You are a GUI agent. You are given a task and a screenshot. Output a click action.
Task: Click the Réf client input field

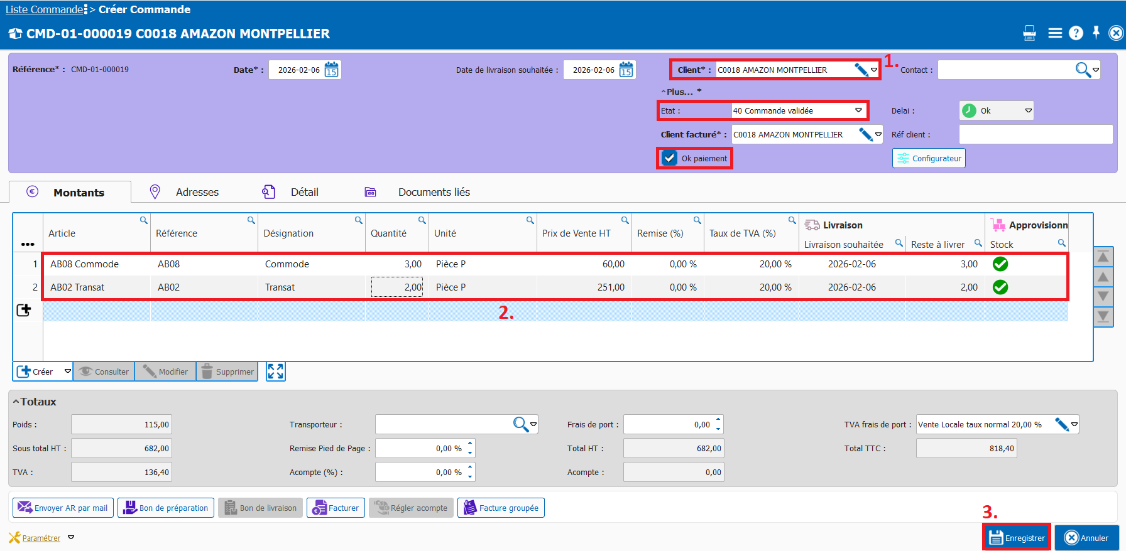click(1035, 134)
